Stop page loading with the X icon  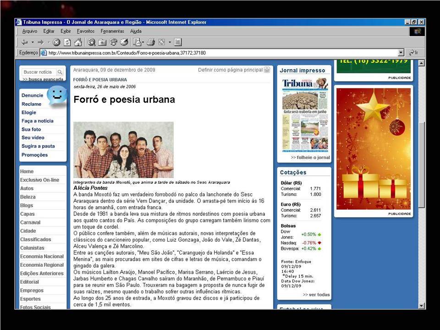pyautogui.click(x=56, y=42)
